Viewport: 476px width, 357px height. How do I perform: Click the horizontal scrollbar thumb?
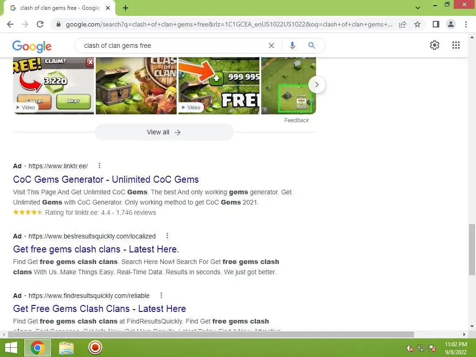tap(211, 335)
